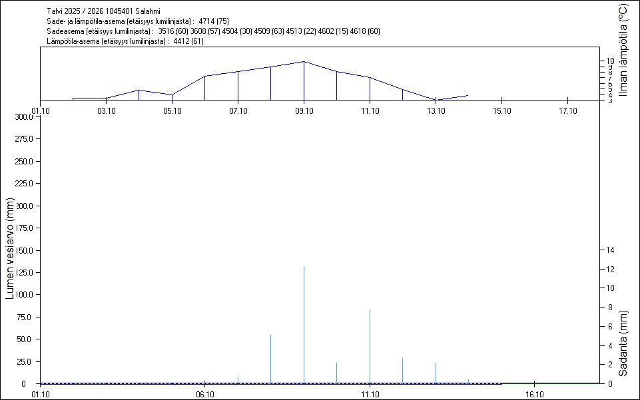Click the 'Sadanta (mm)' axis label
Screen dimensions: 640x400
point(623,343)
